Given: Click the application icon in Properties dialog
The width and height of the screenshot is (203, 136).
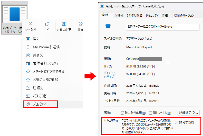Looking at the screenshot, I should pos(108,26).
